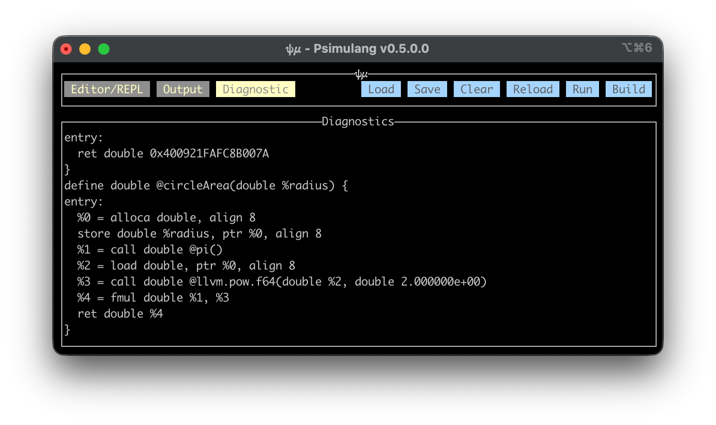The height and width of the screenshot is (425, 716).
Task: Hit the Reload button
Action: [533, 89]
